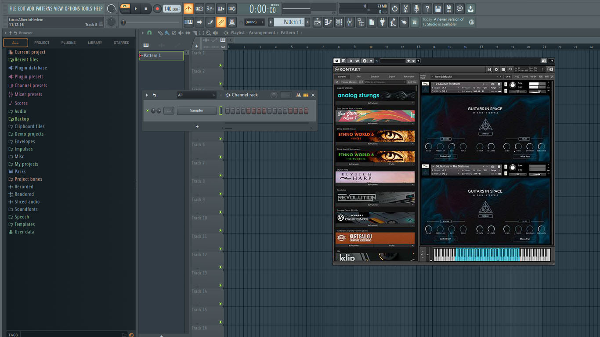Open the Mixer view button

(x=350, y=22)
